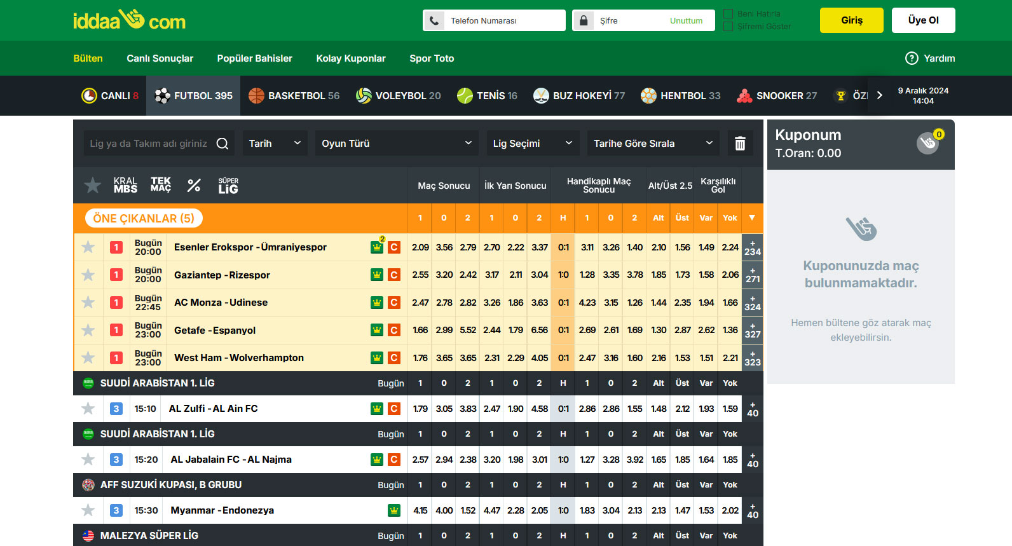Click the Yardım help question icon
Screen dimensions: 1012x546
(x=912, y=58)
